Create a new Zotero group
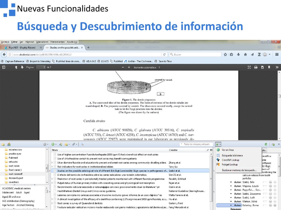 coord(9,144)
